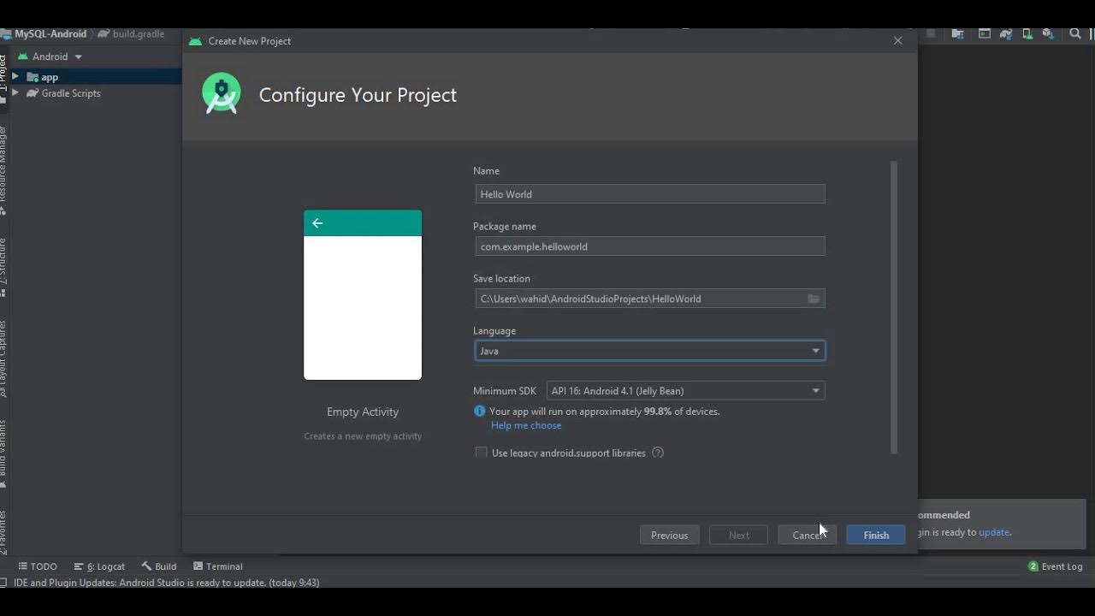Viewport: 1095px width, 616px height.
Task: Click the Package name field
Action: [649, 246]
